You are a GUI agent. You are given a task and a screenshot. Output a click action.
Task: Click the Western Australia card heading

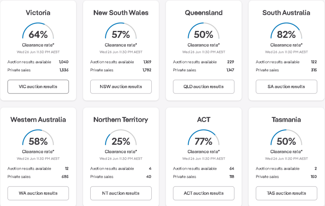[x=38, y=119]
